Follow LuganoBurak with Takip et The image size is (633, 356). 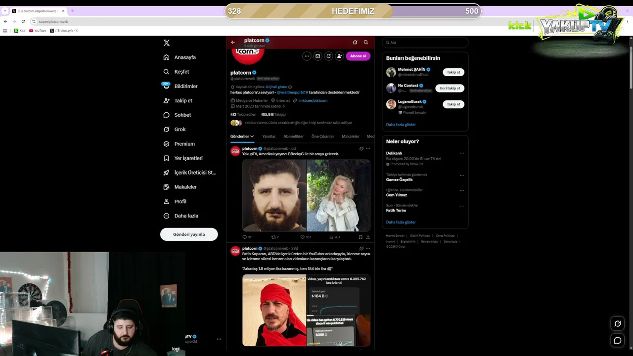[453, 104]
